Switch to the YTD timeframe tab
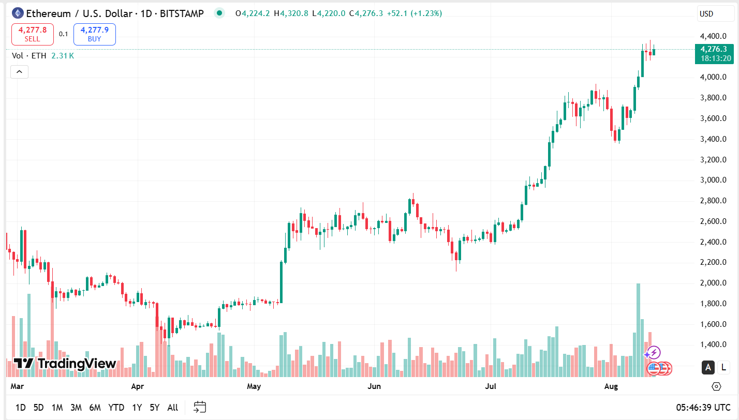Screen dimensions: 739x420 116,407
